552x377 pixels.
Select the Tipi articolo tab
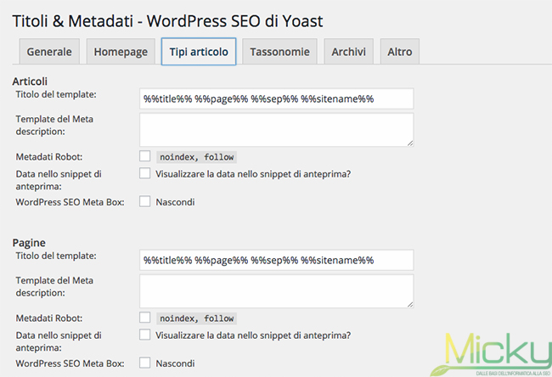[199, 52]
